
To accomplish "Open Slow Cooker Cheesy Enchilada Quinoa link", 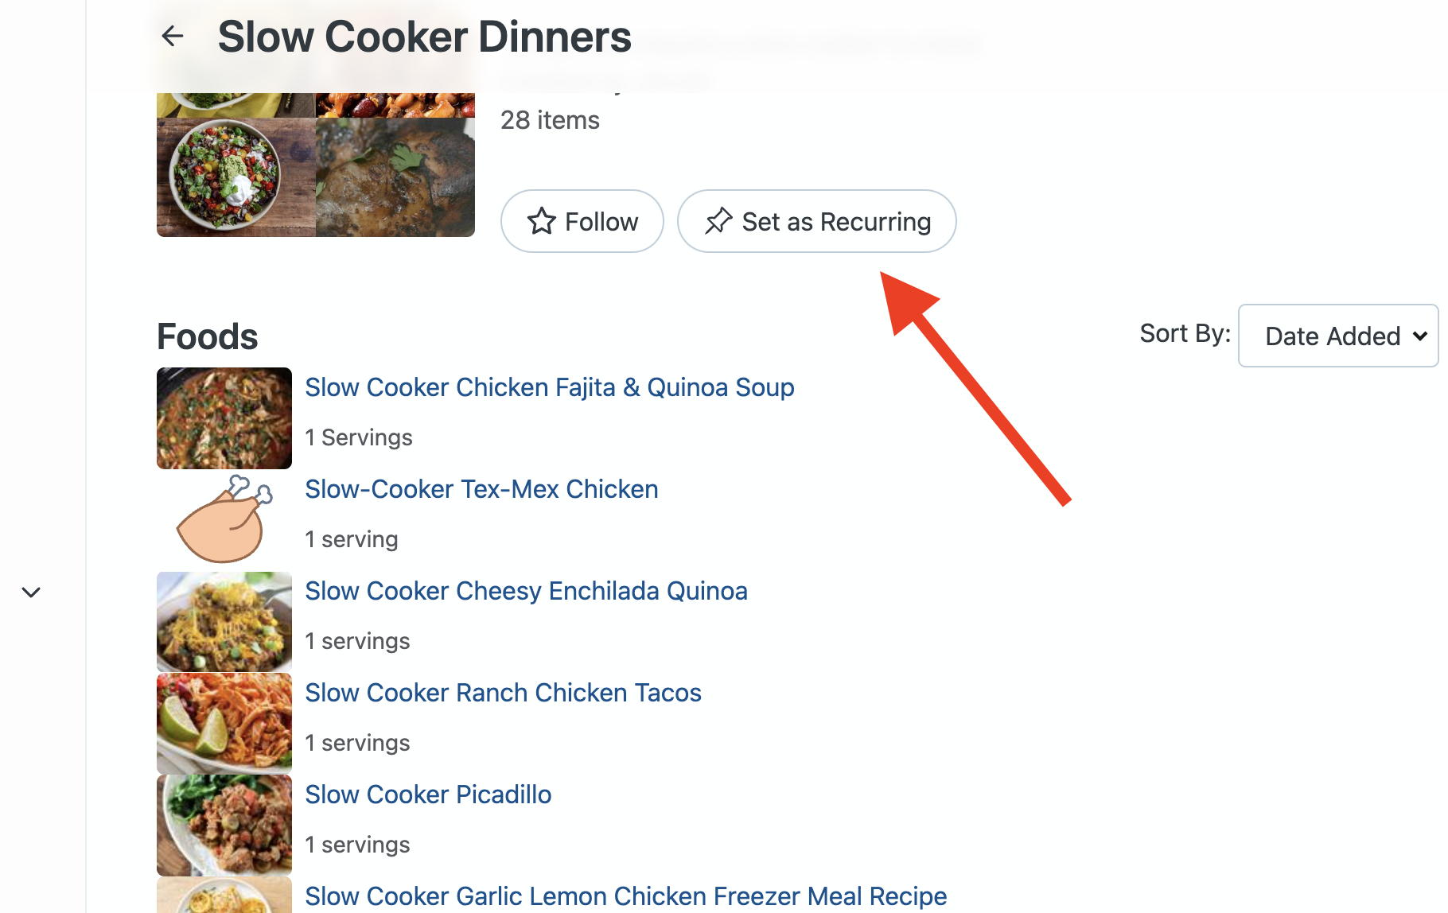I will point(526,591).
